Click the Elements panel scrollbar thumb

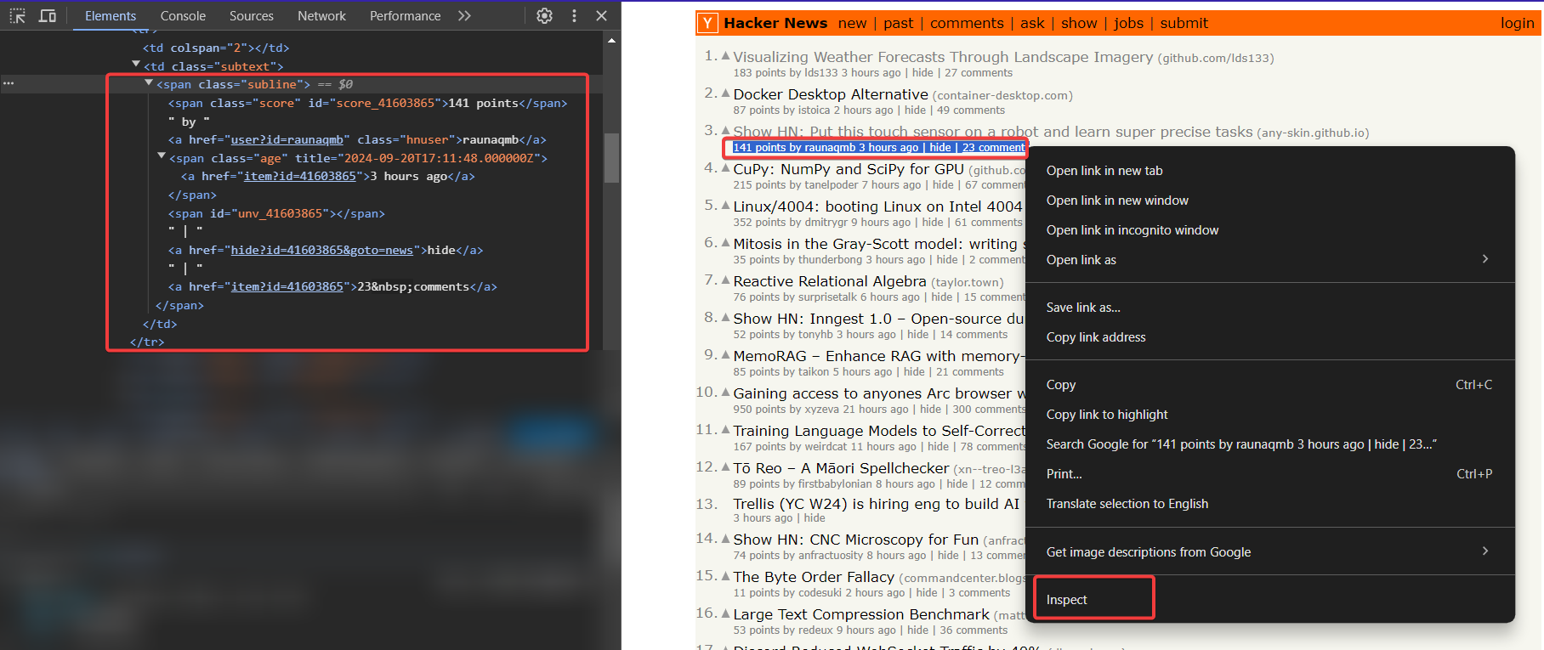tap(611, 158)
